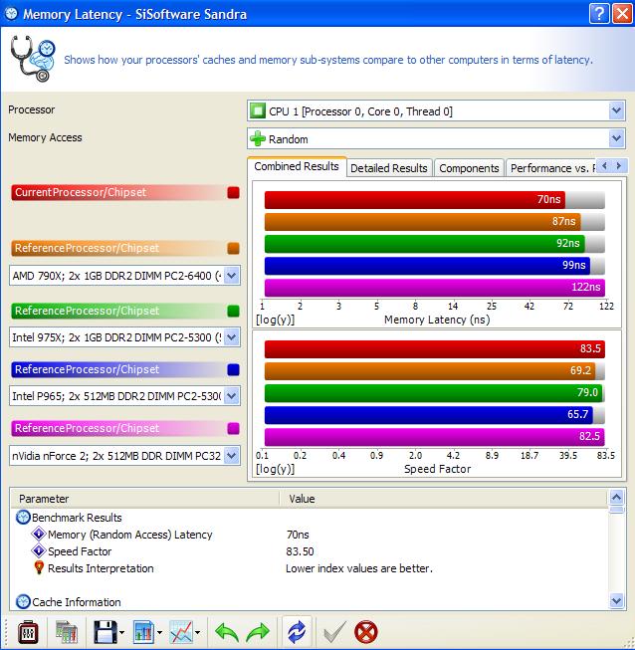This screenshot has height=650, width=635.
Task: Click the red 70ns latency bar
Action: click(415, 200)
